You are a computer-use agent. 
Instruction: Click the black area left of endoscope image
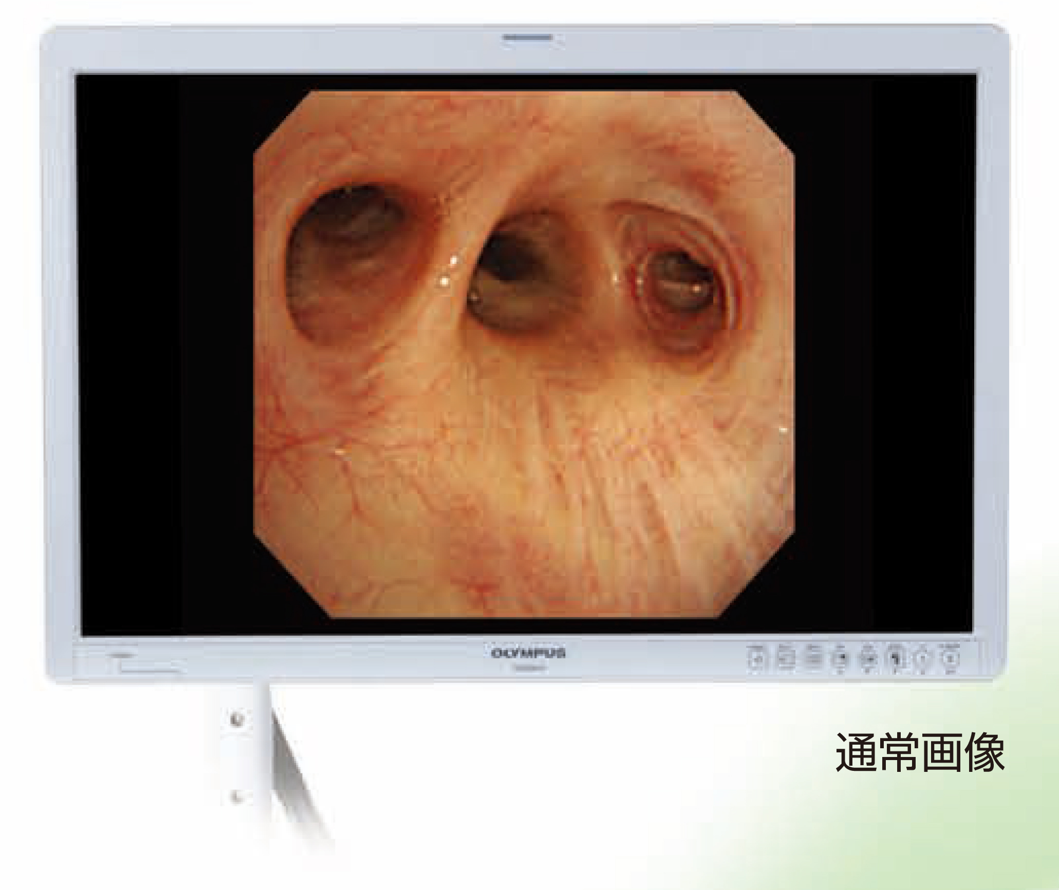[164, 354]
